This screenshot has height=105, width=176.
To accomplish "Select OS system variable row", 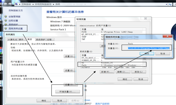I will click(x=112, y=63).
